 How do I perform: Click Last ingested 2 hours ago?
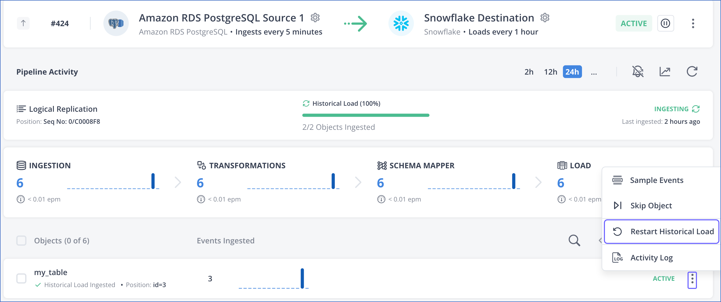[661, 122]
